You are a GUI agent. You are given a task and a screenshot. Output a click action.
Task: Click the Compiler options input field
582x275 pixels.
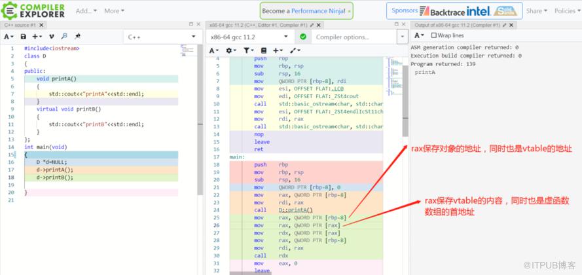(x=352, y=37)
